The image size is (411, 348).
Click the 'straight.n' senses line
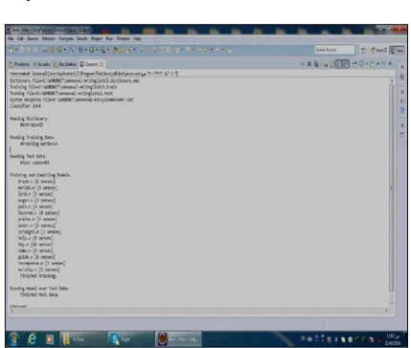coord(39,231)
